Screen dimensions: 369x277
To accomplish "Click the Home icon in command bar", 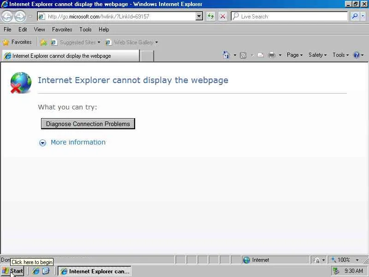I will [x=226, y=55].
